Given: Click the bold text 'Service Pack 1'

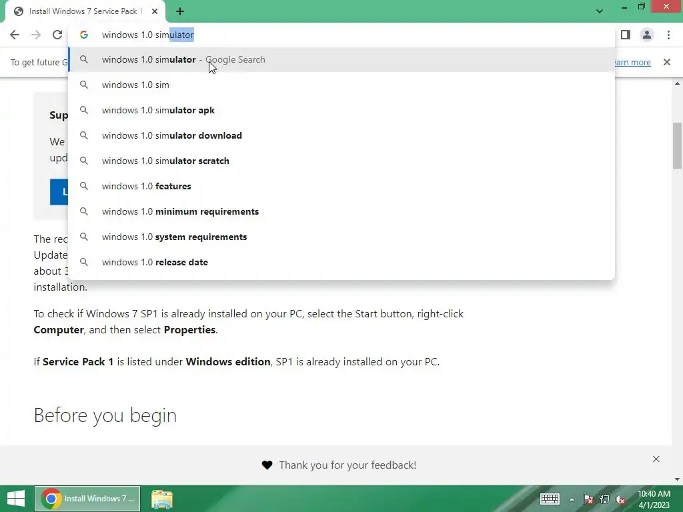Looking at the screenshot, I should click(x=78, y=362).
